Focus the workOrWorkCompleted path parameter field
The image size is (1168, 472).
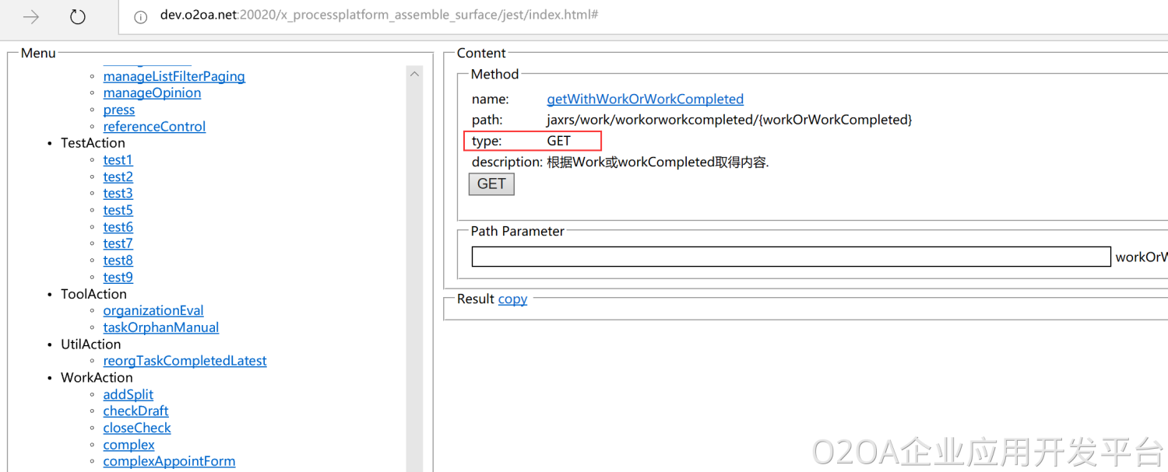point(790,257)
